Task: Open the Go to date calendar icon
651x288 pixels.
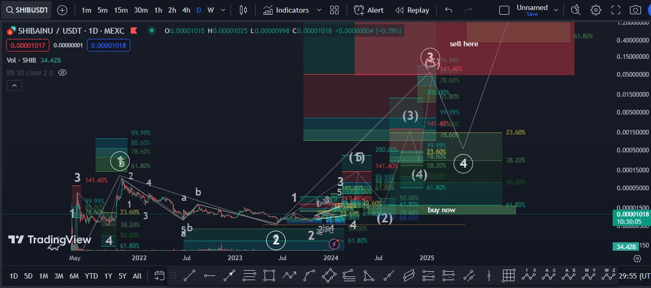Action: pos(159,275)
